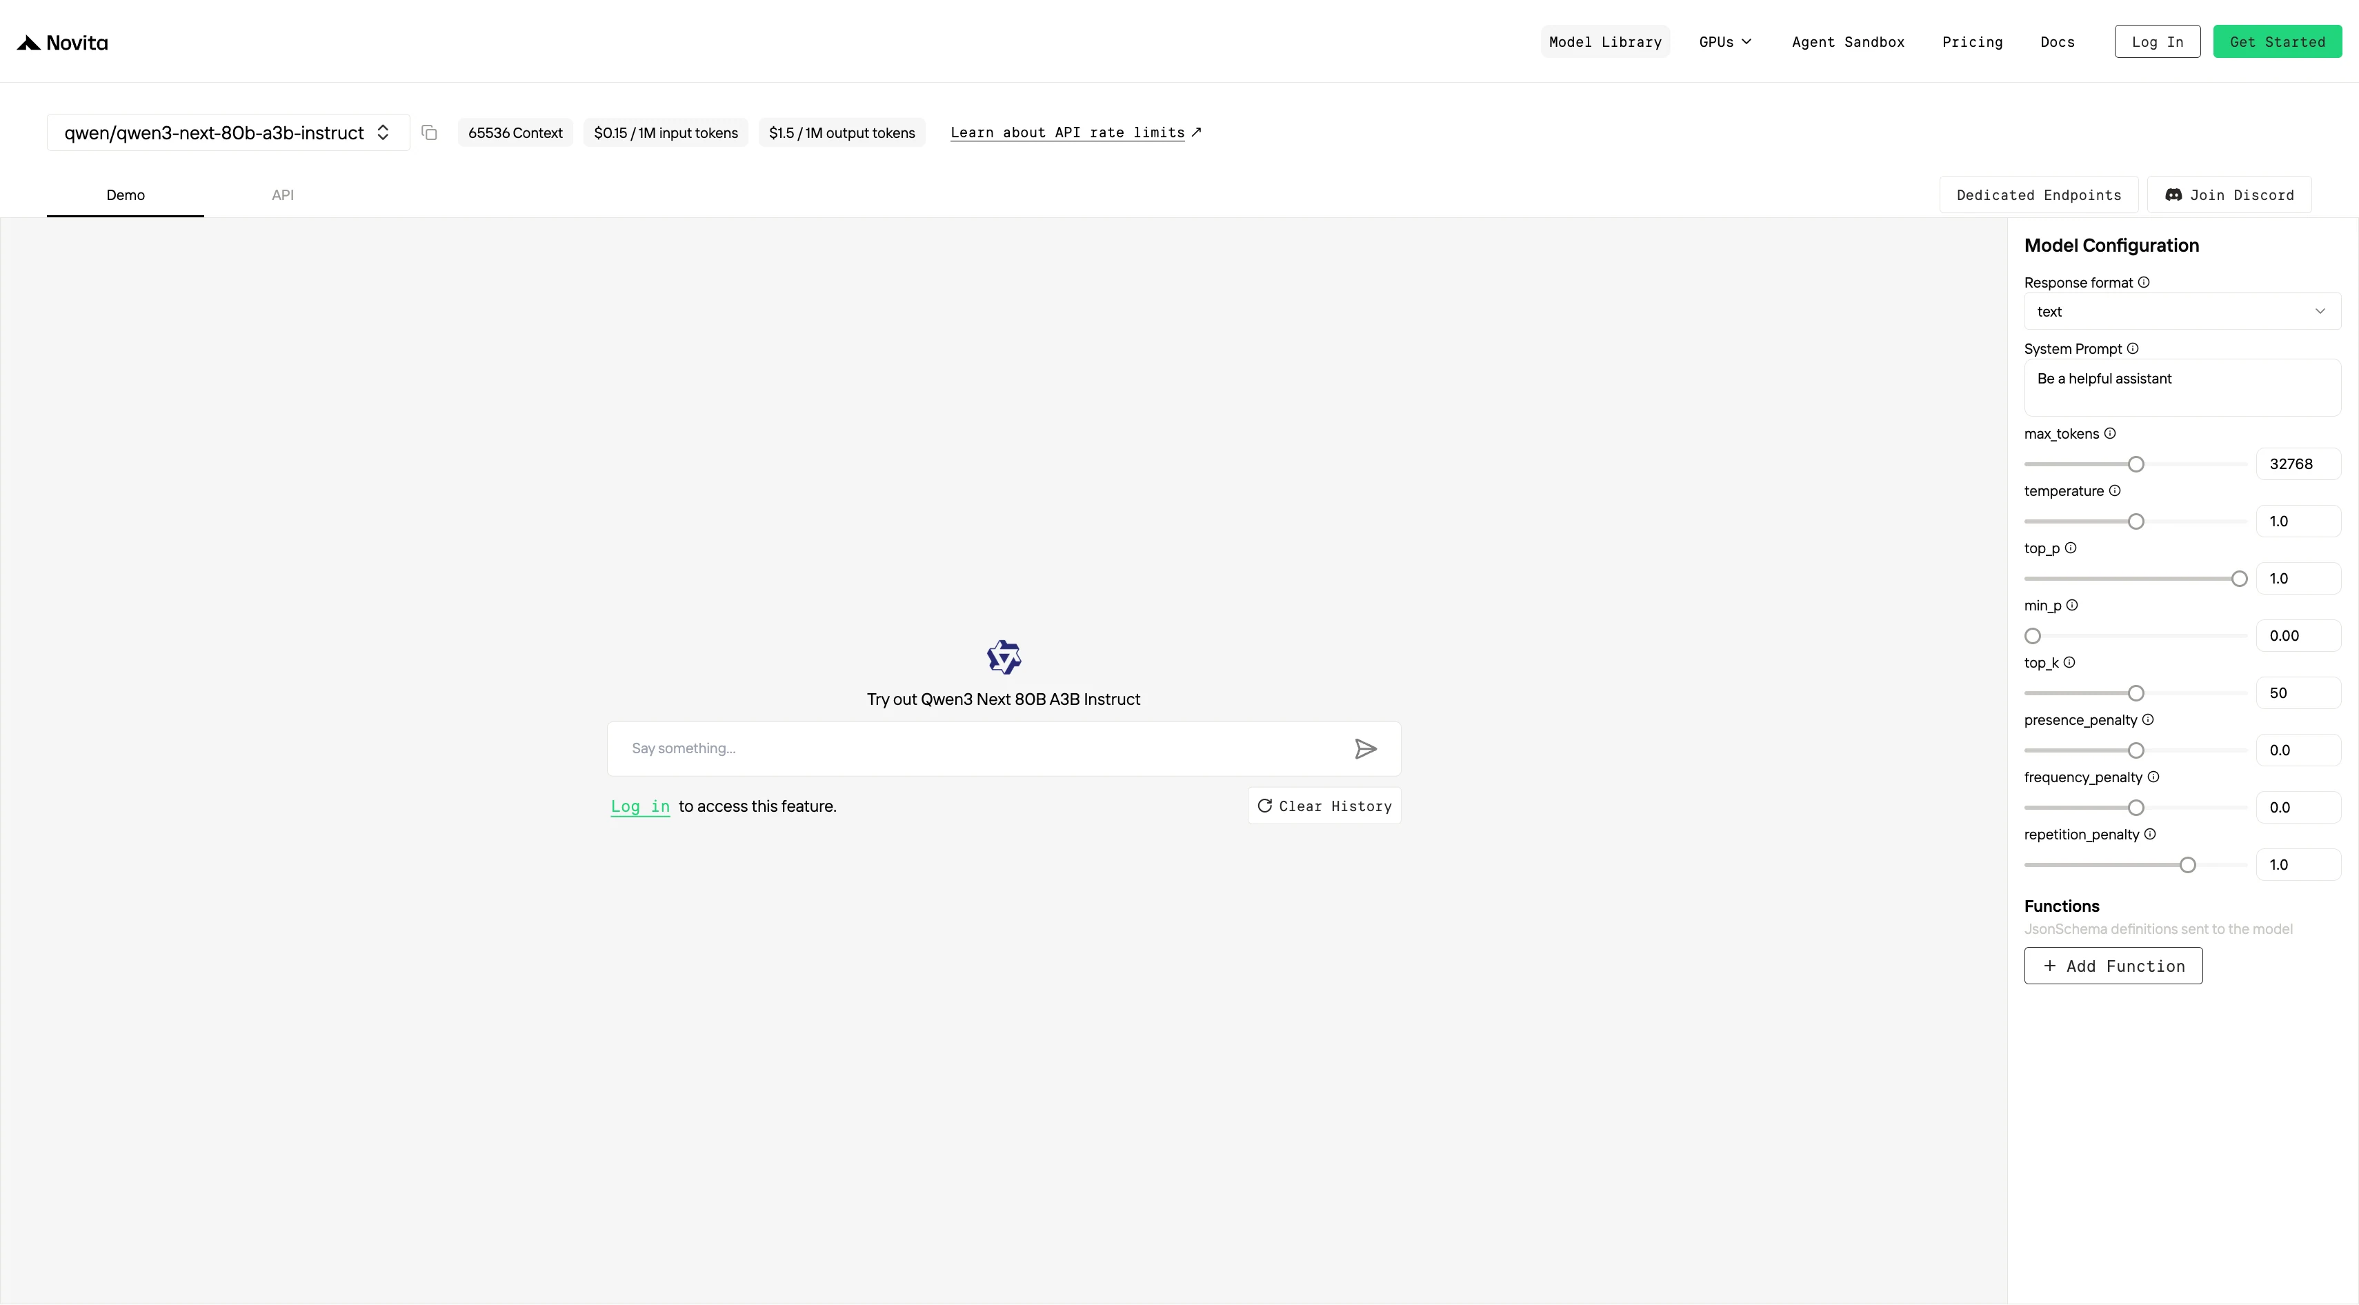Open the Docs page

pos(2058,42)
